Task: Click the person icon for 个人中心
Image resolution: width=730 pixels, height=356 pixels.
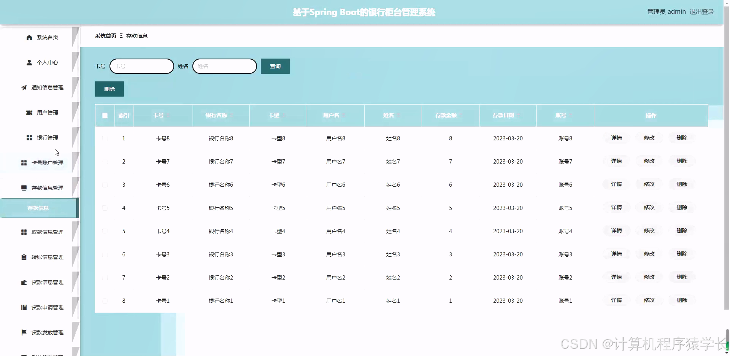Action: tap(29, 62)
